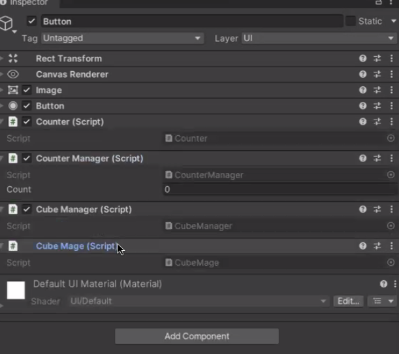Disable the Button component checkbox
399x354 pixels.
tap(27, 106)
